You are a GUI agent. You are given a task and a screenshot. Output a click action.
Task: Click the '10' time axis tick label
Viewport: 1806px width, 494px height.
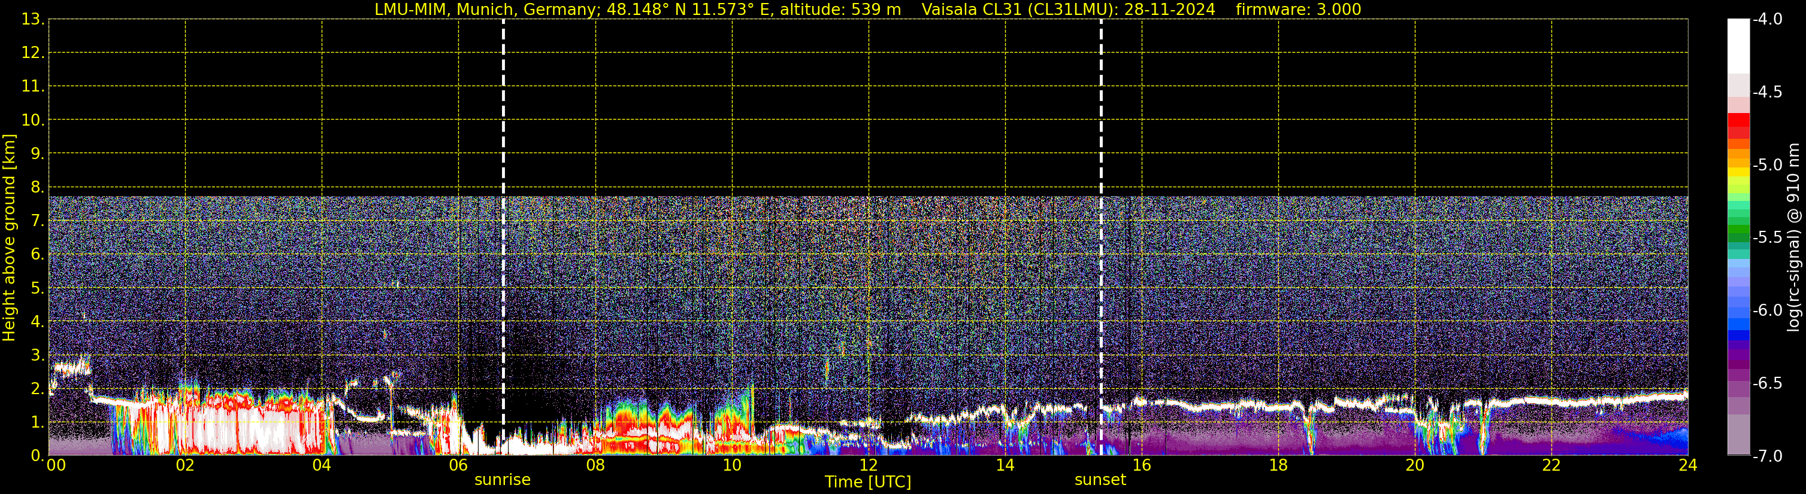tap(732, 465)
